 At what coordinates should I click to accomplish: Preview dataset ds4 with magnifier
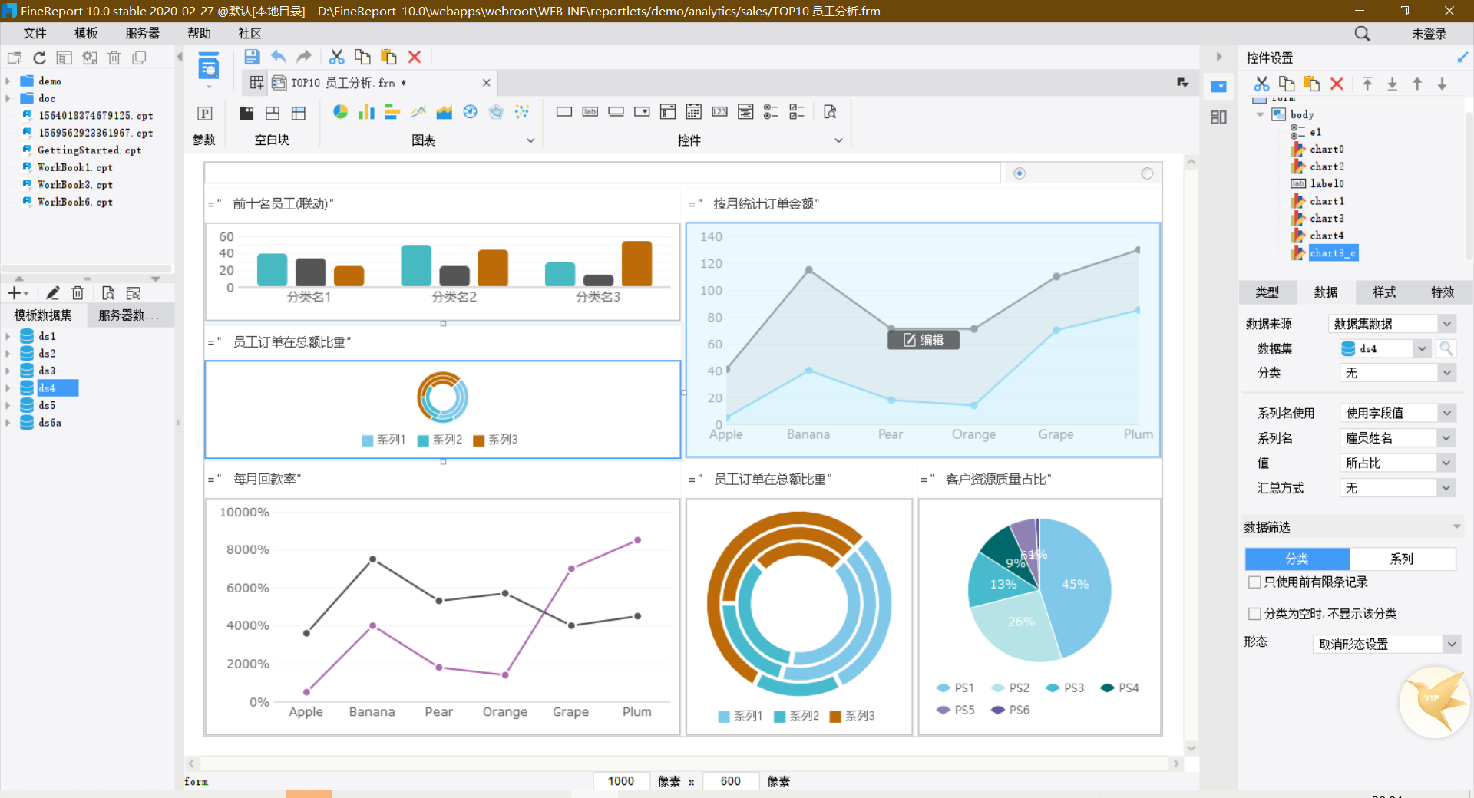pos(1446,348)
